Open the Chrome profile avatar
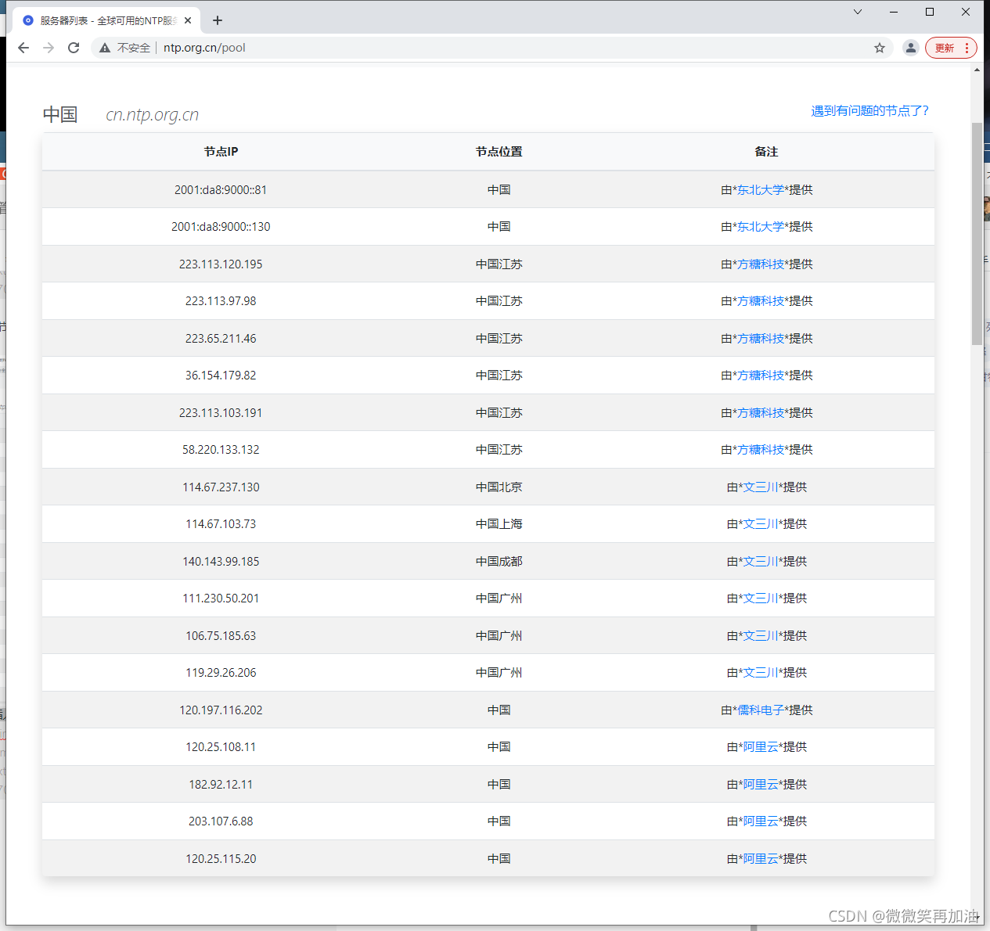This screenshot has width=990, height=931. pyautogui.click(x=911, y=48)
